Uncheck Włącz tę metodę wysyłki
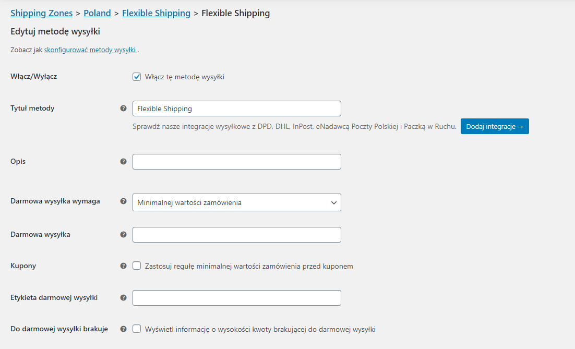The image size is (575, 349). pos(136,77)
